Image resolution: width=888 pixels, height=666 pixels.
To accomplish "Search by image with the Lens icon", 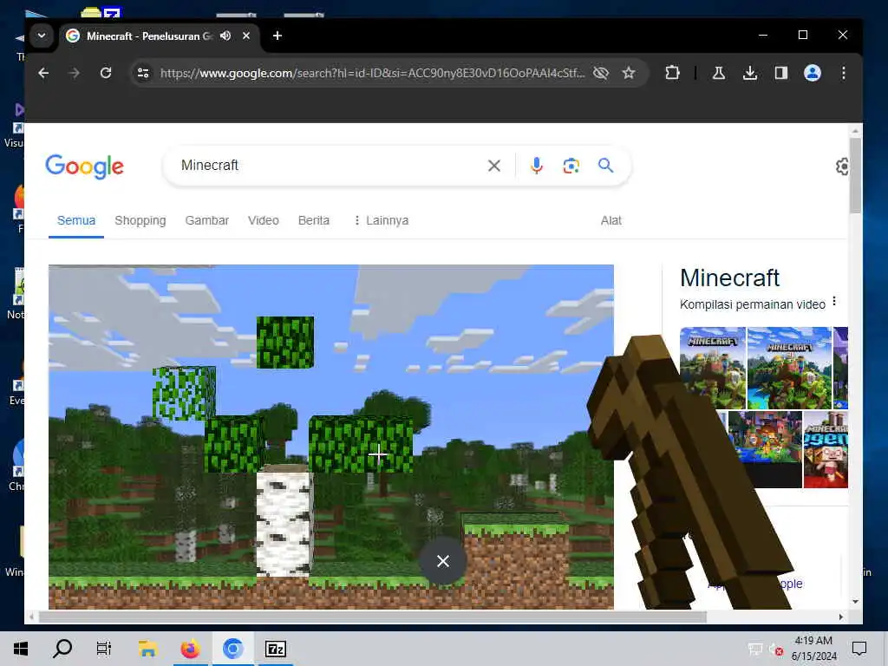I will tap(571, 166).
